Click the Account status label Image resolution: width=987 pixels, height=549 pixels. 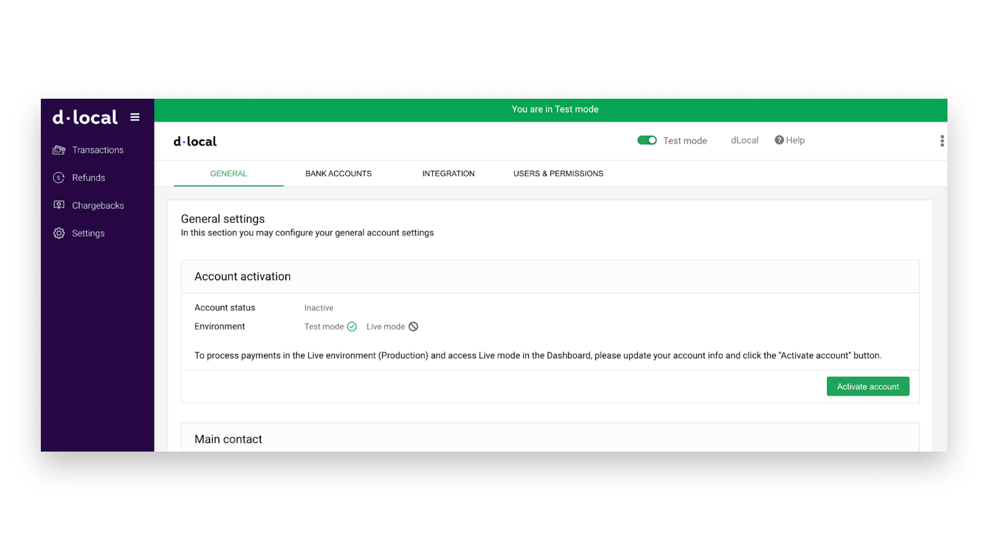225,308
